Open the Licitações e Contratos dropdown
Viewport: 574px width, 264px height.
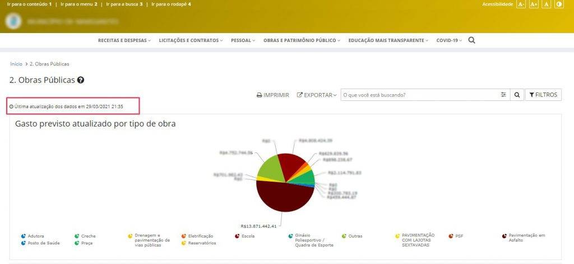[x=191, y=41]
